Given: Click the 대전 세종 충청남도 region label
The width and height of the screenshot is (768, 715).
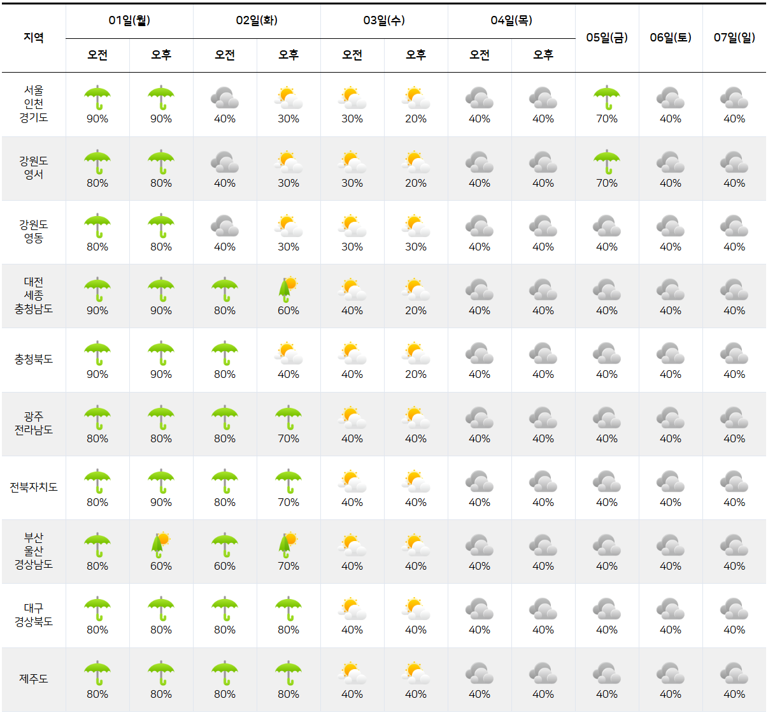Looking at the screenshot, I should pyautogui.click(x=34, y=295).
